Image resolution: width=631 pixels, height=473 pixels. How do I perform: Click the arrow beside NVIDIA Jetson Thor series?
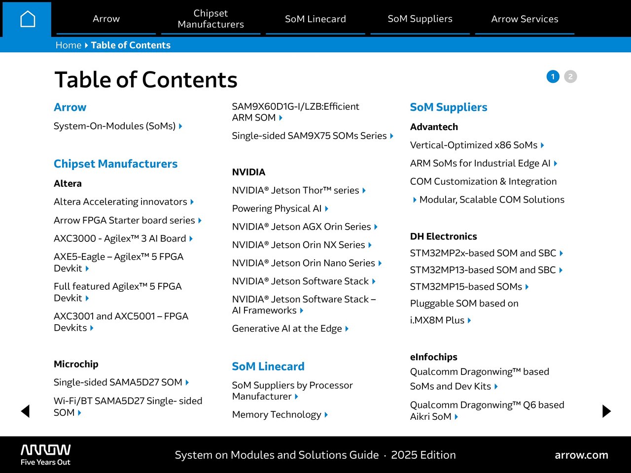pos(364,190)
